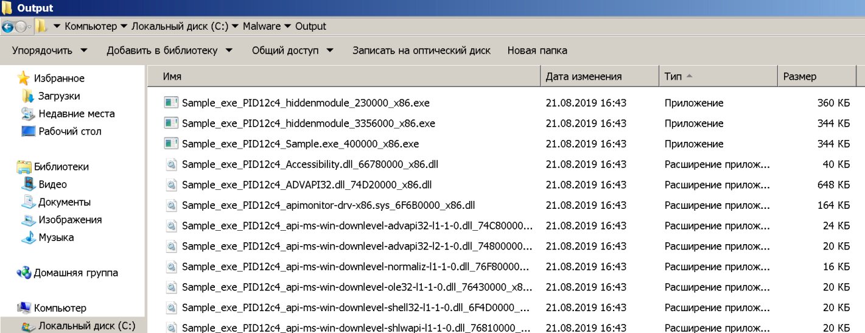Click the Desktop icon in sidebar
Screen dimensions: 865x333
coord(28,131)
